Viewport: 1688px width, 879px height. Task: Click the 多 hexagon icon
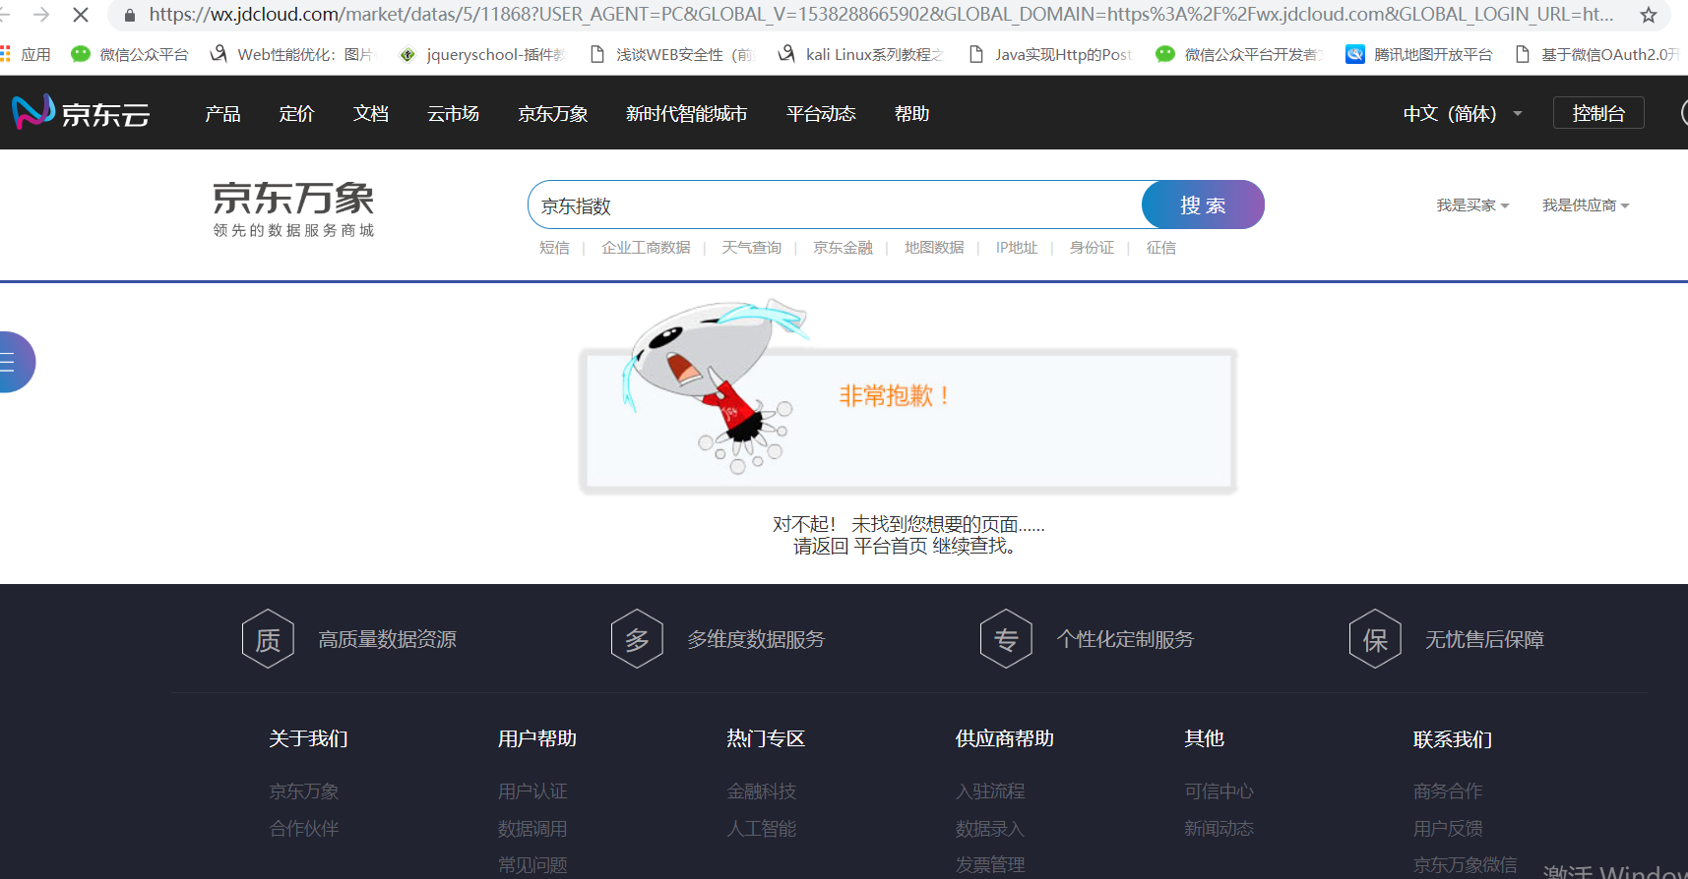637,639
